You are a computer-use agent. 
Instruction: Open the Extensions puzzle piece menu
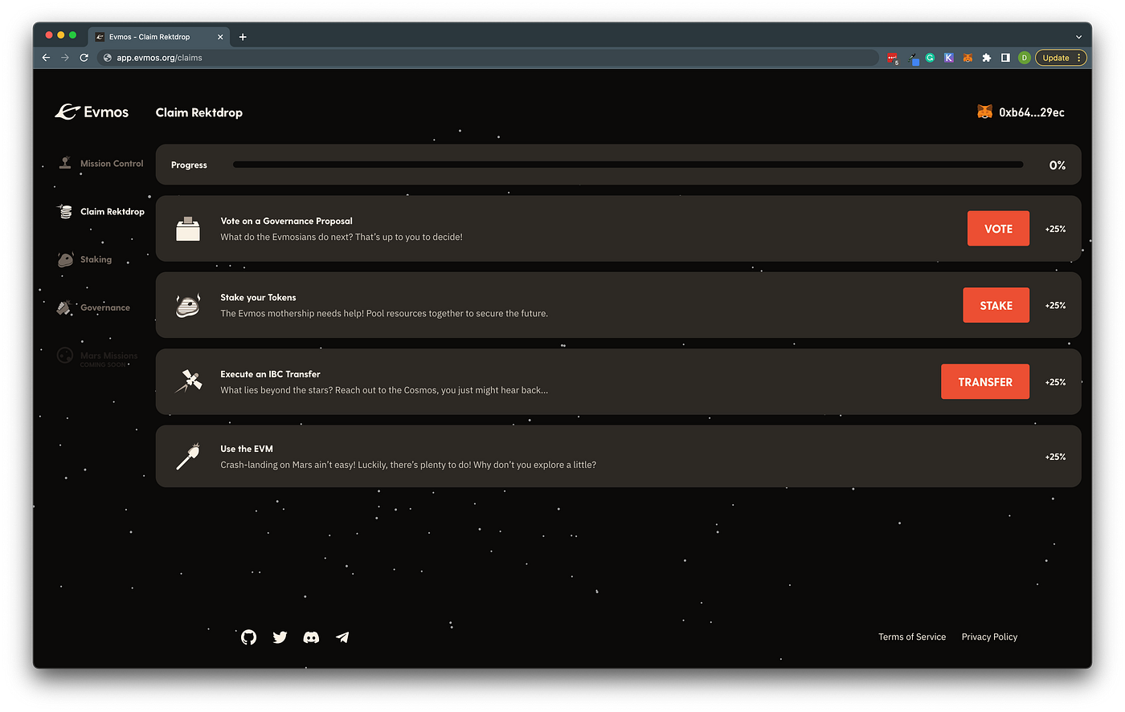point(987,58)
